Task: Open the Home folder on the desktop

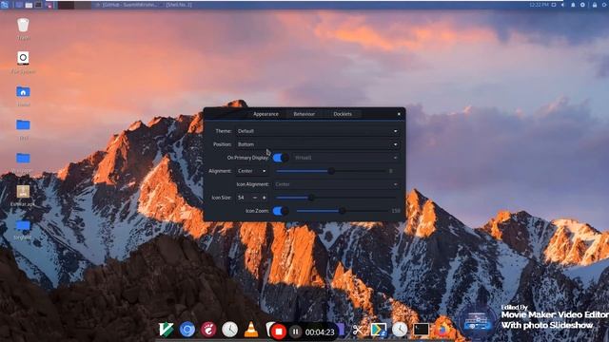Action: tap(23, 92)
